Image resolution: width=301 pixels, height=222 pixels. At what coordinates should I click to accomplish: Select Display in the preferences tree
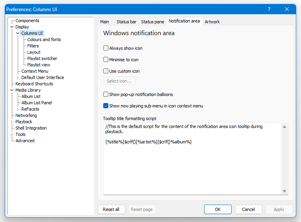[x=22, y=27]
